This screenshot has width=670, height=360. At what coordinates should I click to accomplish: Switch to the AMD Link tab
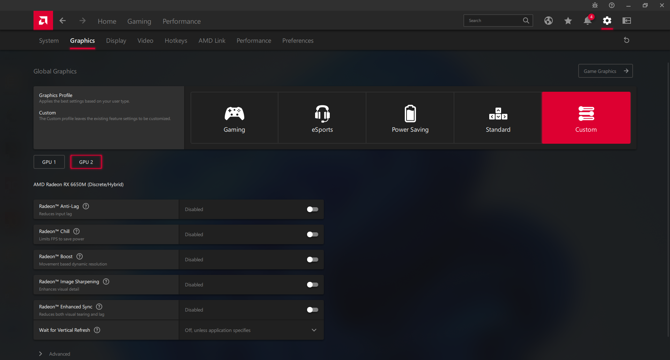(x=212, y=40)
